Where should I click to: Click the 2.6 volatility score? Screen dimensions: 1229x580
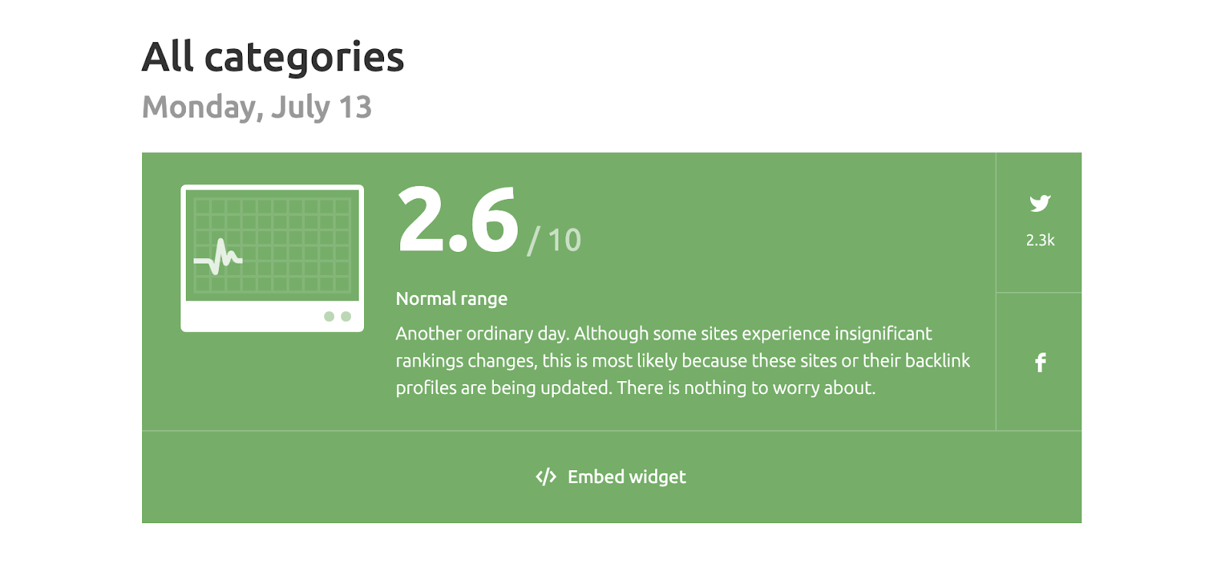coord(458,220)
